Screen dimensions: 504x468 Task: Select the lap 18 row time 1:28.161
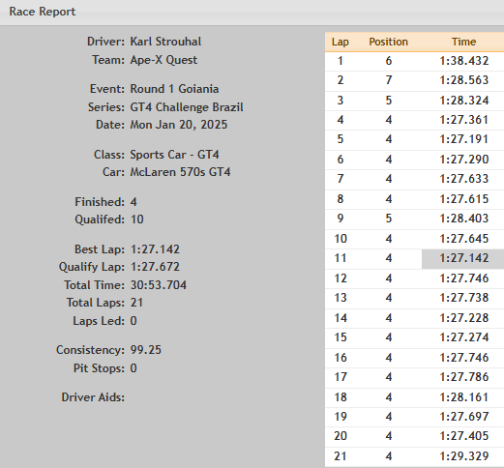click(464, 397)
